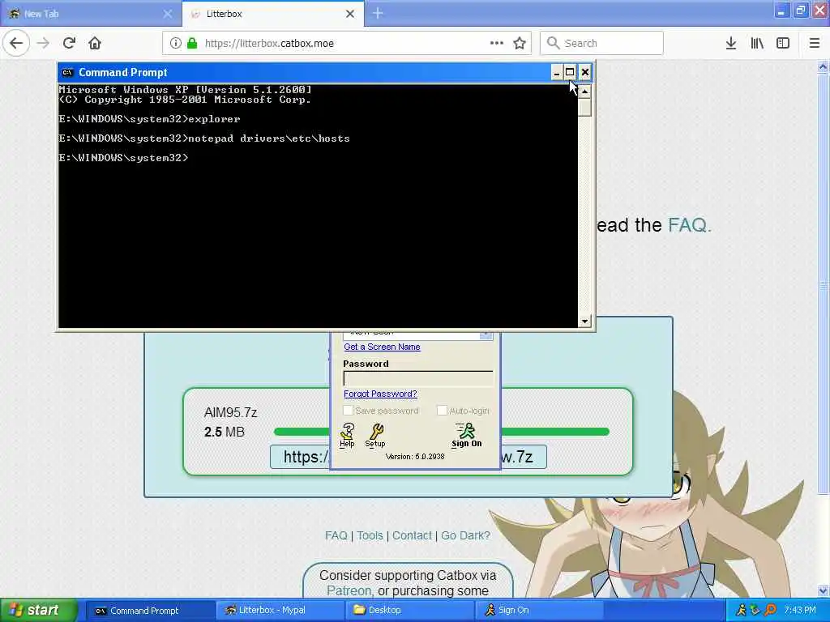Open AIM Setup wrench icon
The height and width of the screenshot is (622, 830).
[375, 435]
